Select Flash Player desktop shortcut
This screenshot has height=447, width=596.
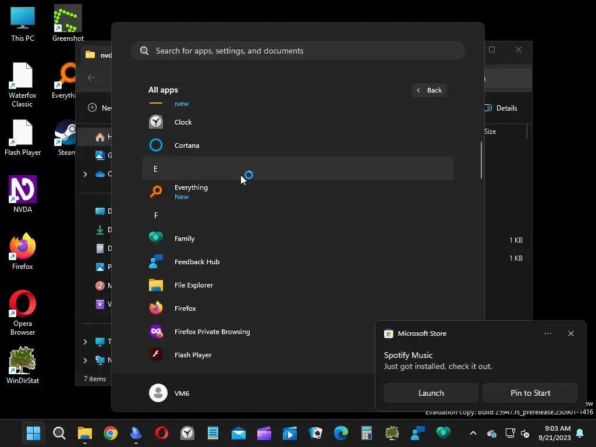point(23,137)
